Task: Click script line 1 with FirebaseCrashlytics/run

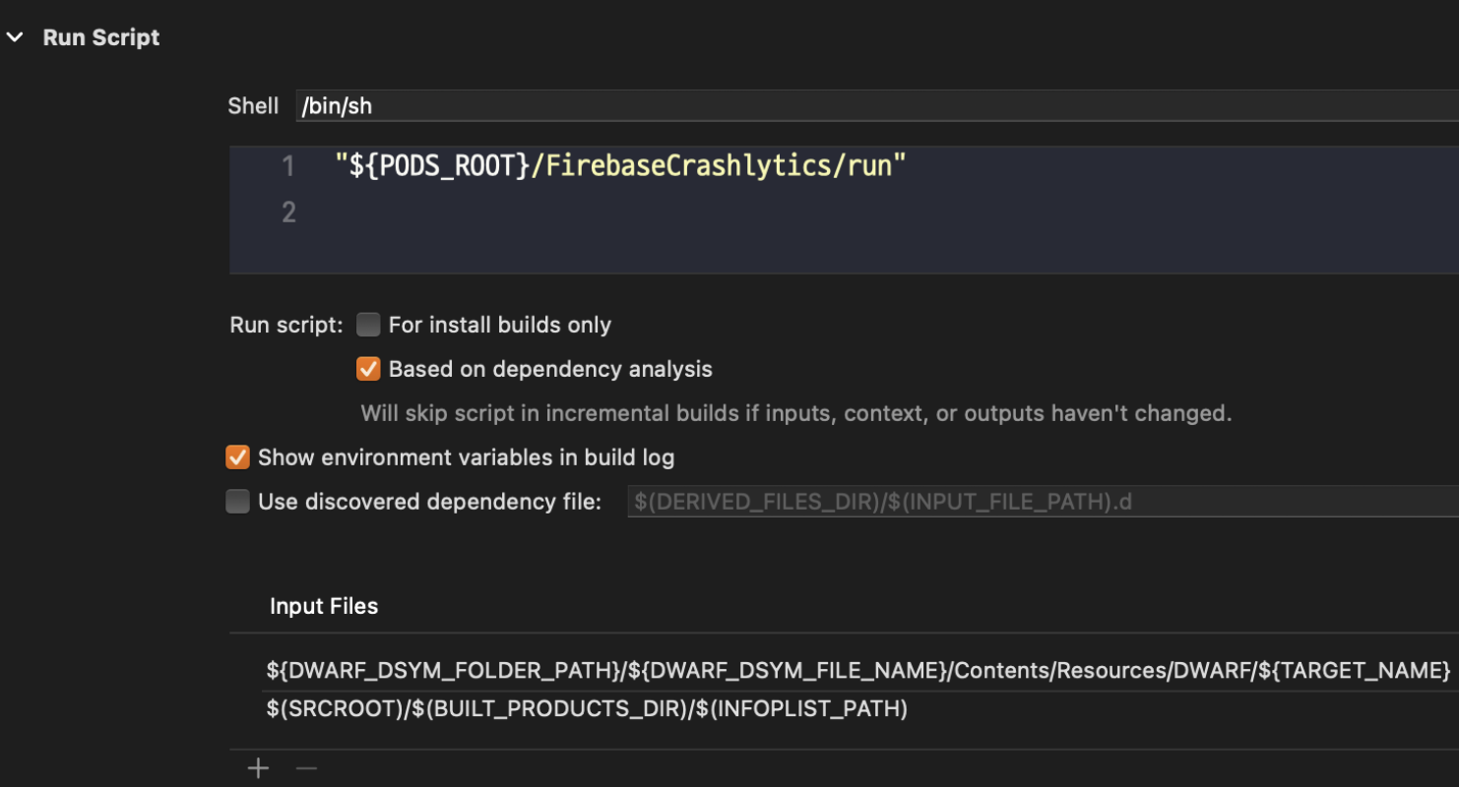Action: click(620, 165)
